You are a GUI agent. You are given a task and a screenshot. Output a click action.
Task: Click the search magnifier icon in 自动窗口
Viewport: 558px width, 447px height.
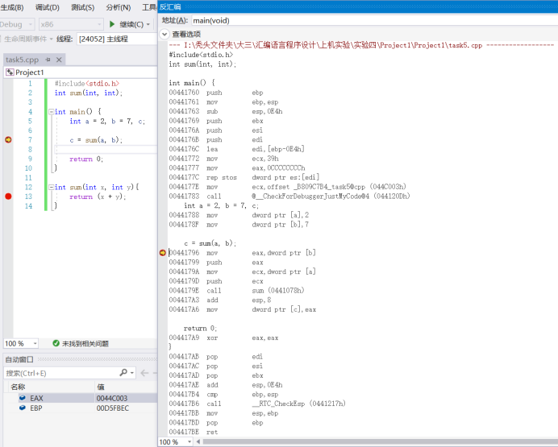[123, 373]
